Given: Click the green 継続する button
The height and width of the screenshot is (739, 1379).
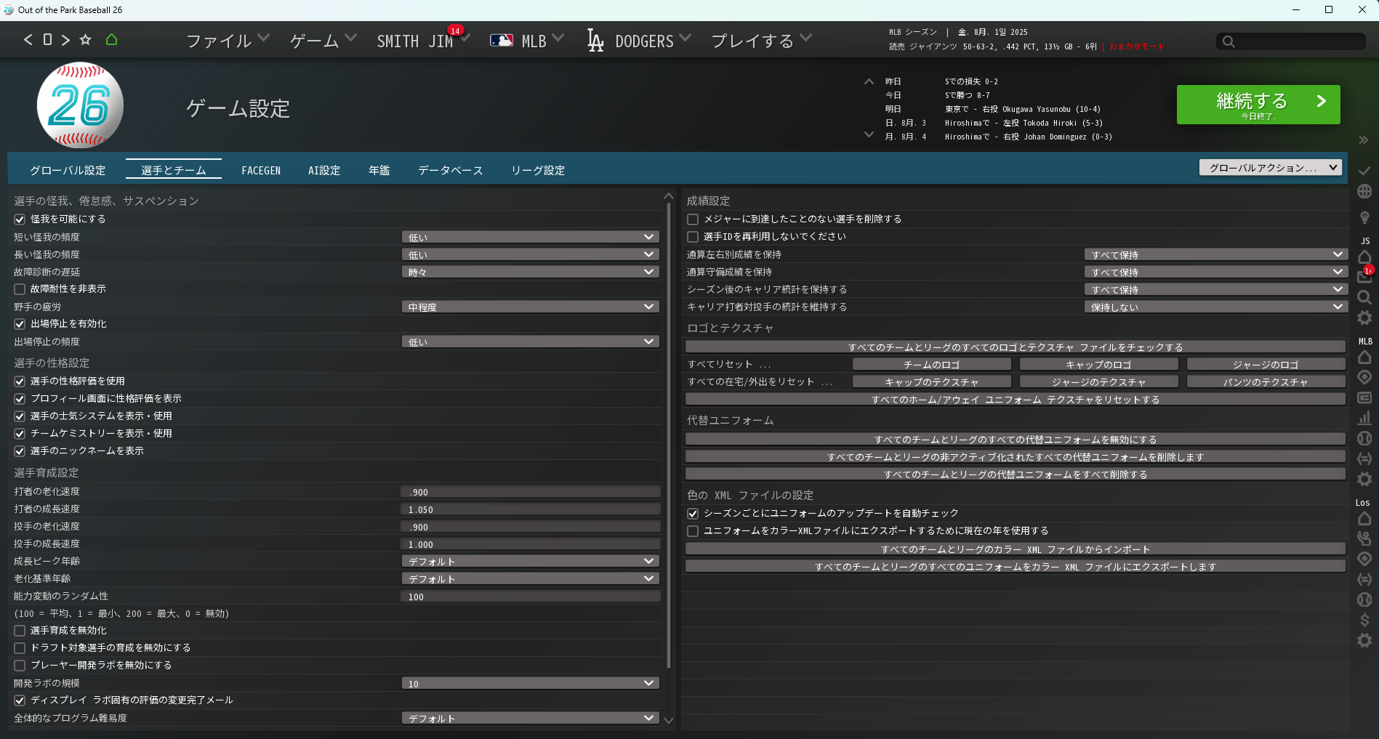Looking at the screenshot, I should (x=1258, y=105).
